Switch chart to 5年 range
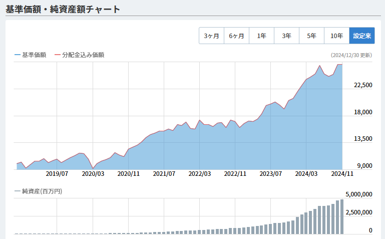The width and height of the screenshot is (385, 239). click(x=311, y=36)
